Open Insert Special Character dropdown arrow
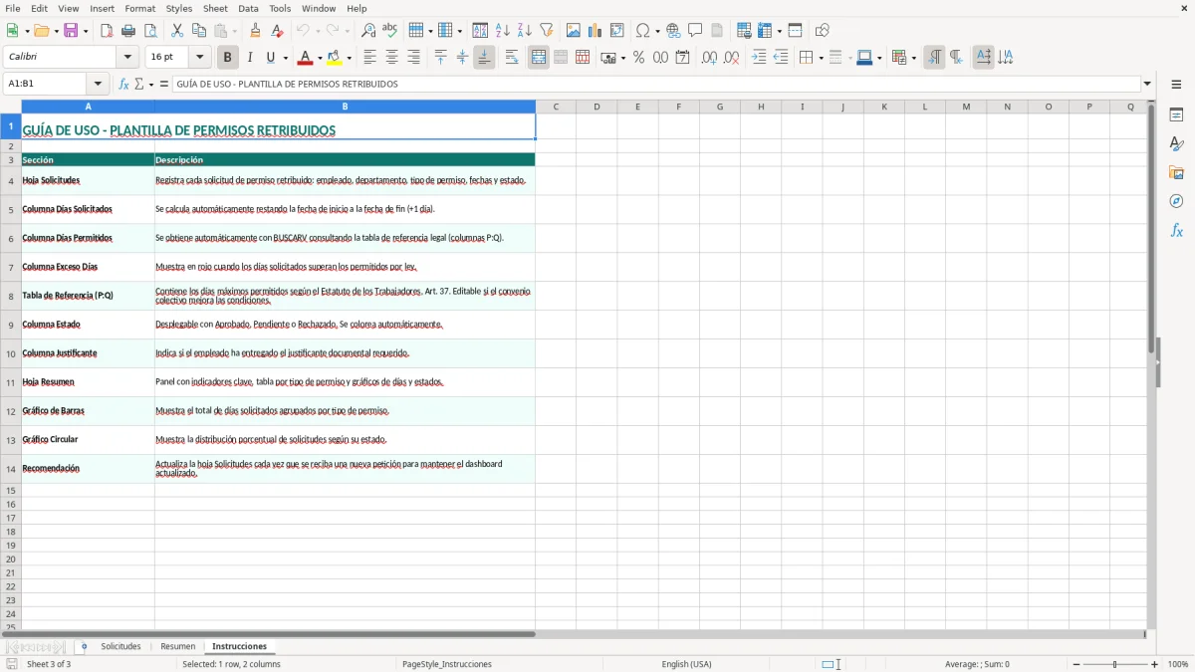Image resolution: width=1195 pixels, height=672 pixels. click(x=656, y=31)
